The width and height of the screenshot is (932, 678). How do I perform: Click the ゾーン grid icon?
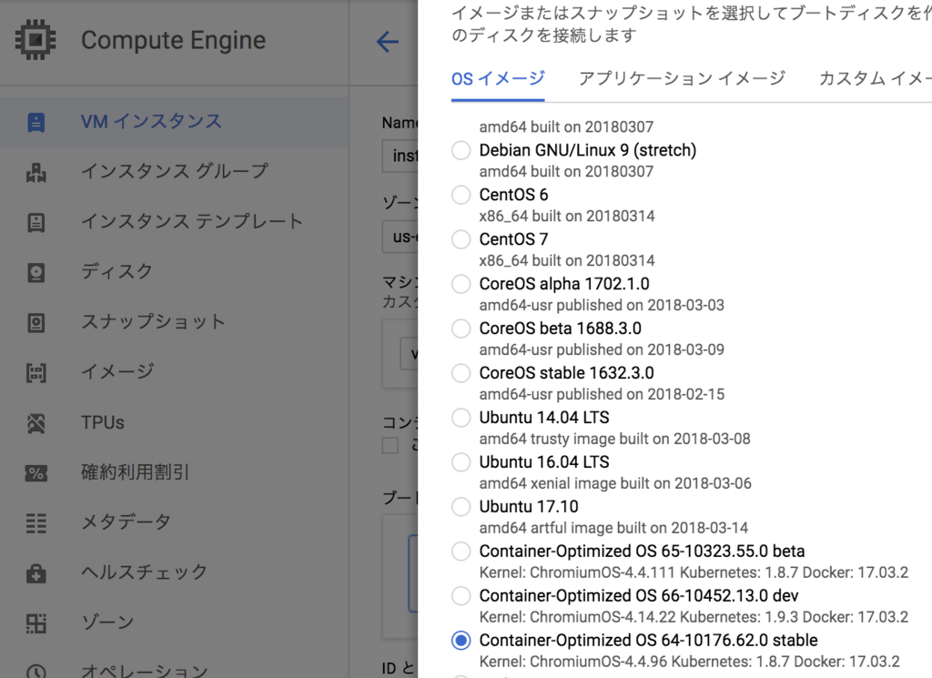click(36, 623)
